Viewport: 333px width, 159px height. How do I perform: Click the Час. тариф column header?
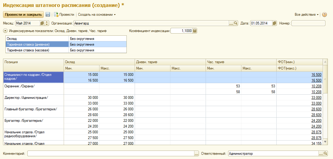pos(241,62)
